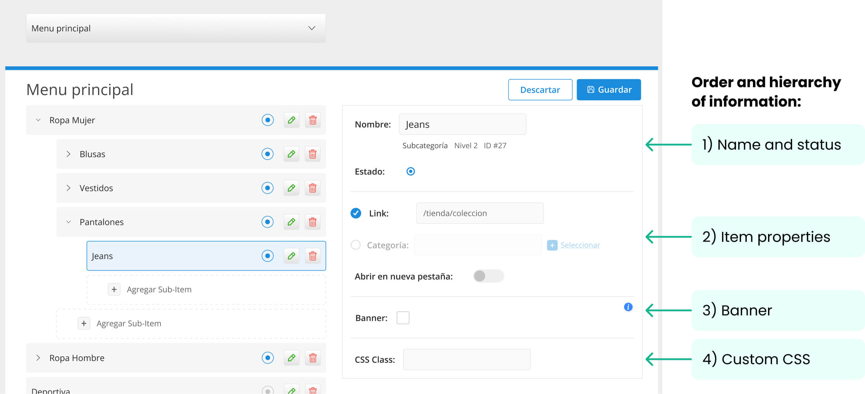Click the Descartar button
865x394 pixels.
click(540, 90)
